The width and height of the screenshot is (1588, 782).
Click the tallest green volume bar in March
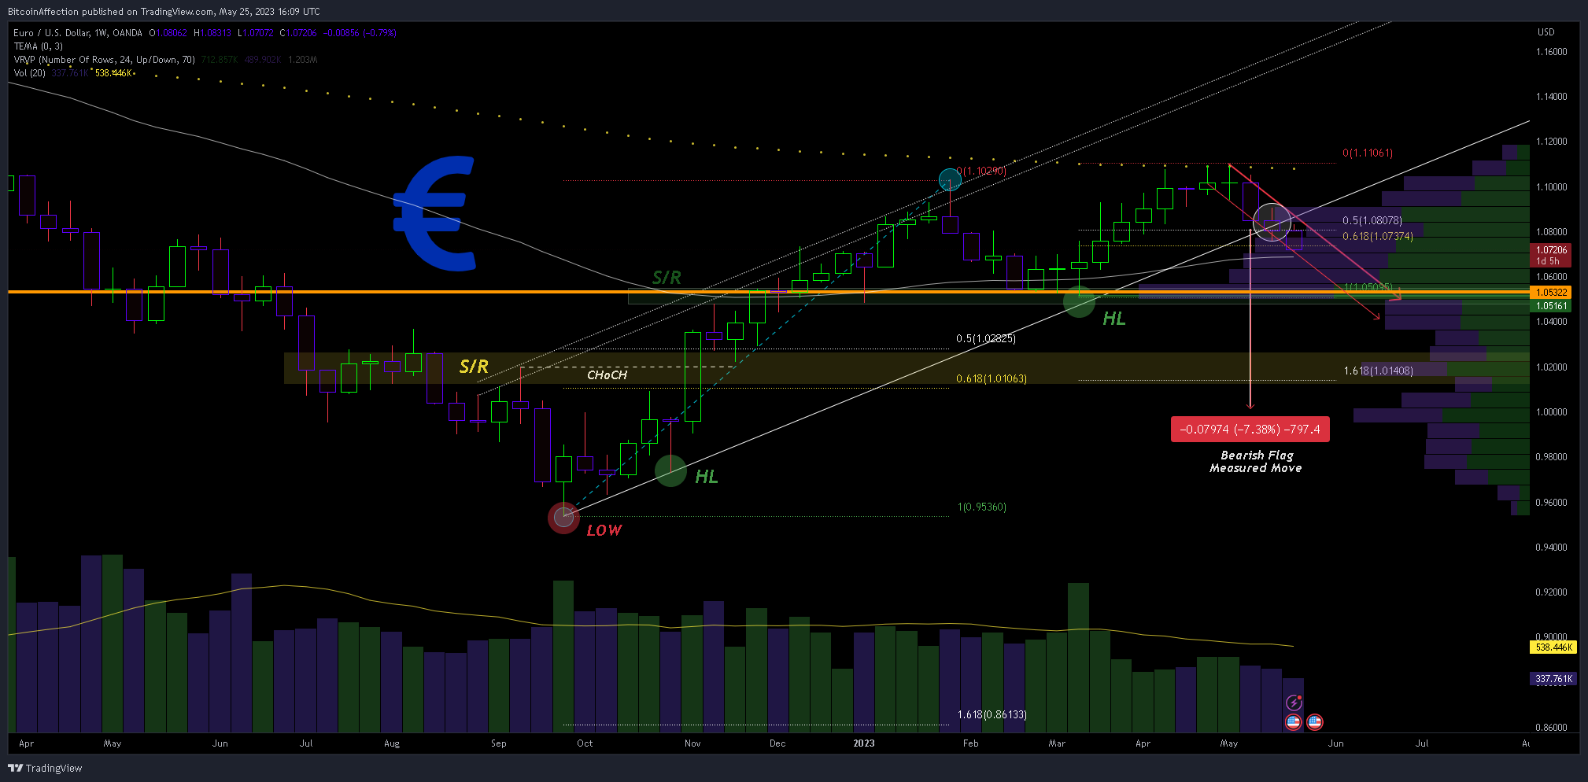click(1078, 658)
